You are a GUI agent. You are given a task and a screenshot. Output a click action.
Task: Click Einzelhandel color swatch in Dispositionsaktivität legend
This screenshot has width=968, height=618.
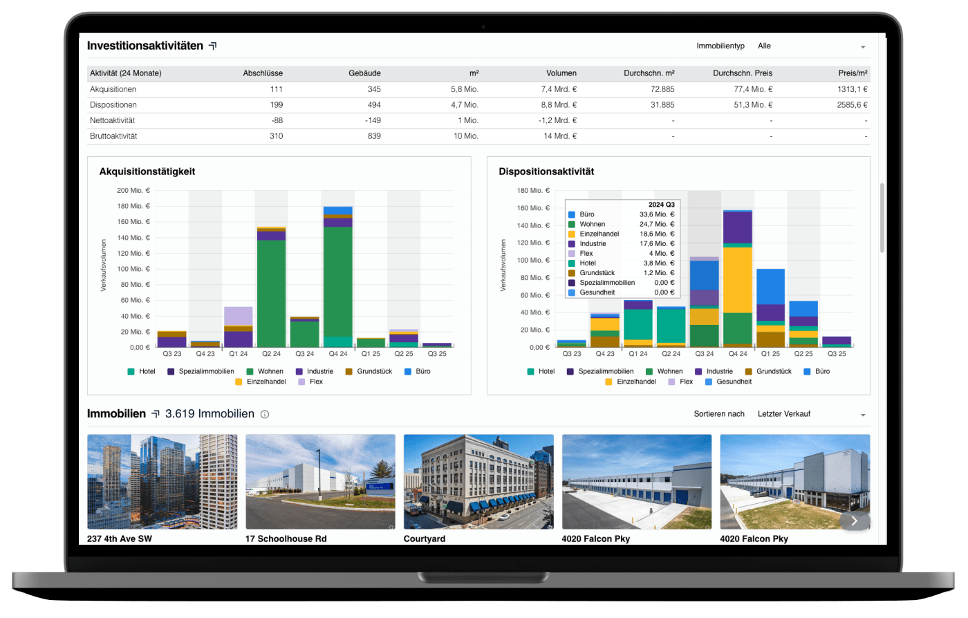click(x=608, y=382)
